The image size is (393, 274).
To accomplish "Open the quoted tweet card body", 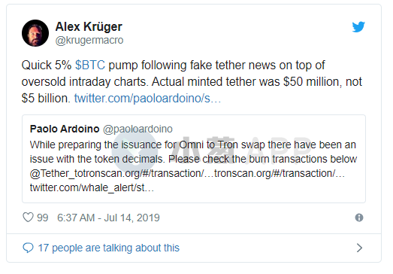I will [194, 159].
